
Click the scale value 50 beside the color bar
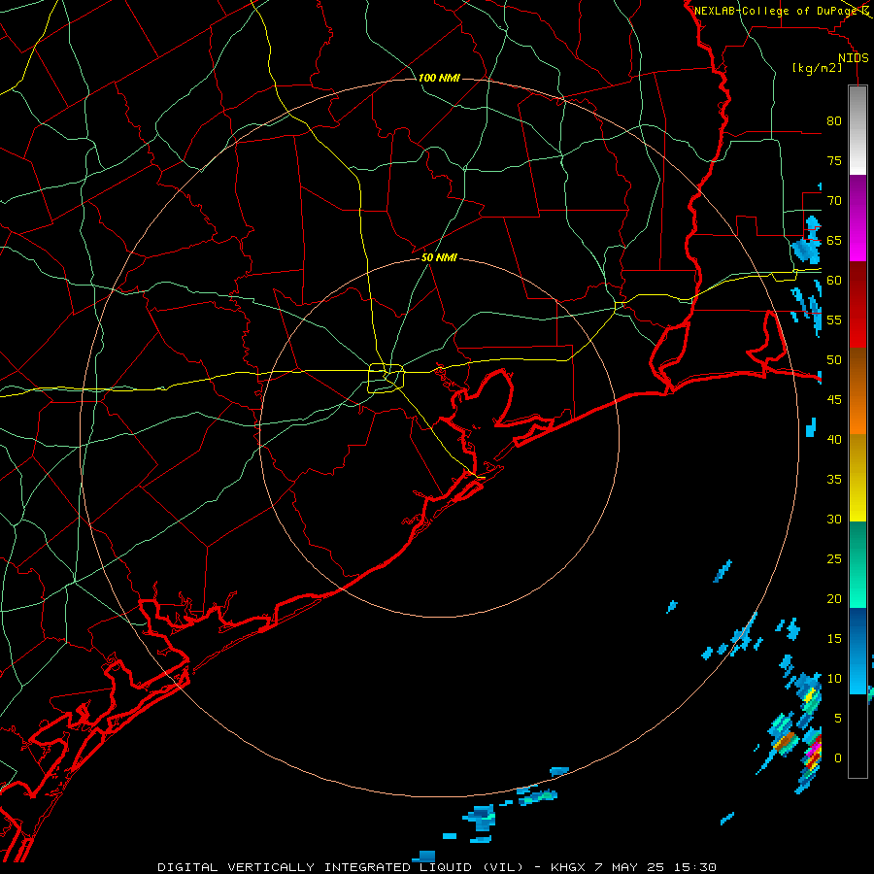click(x=834, y=359)
